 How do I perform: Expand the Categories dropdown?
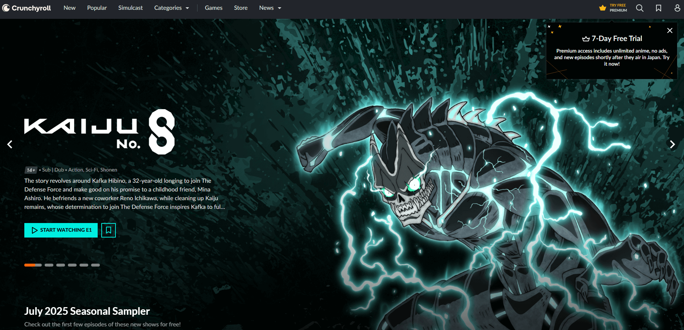click(171, 8)
